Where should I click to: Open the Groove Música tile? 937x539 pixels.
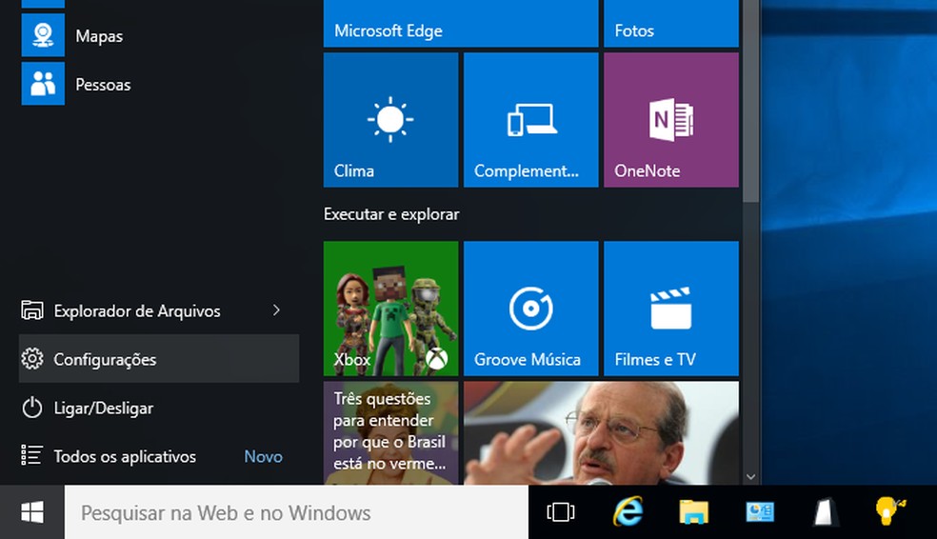tap(530, 309)
